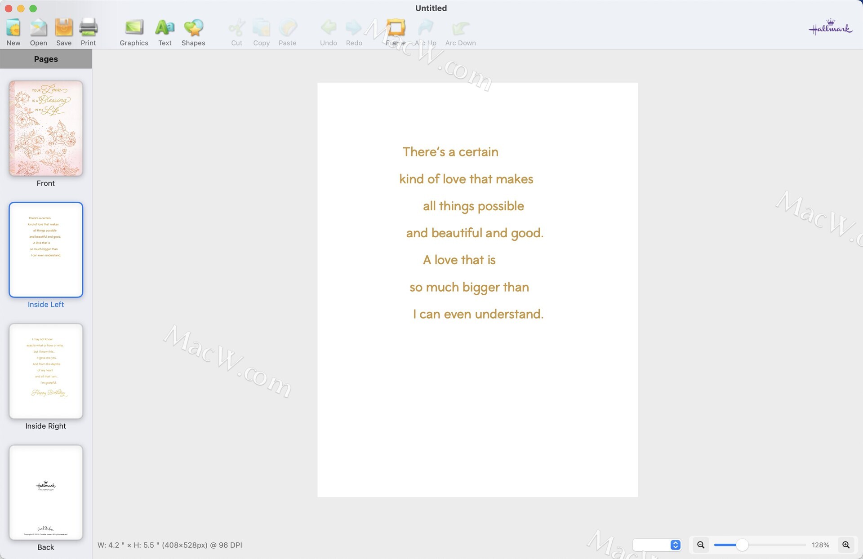The image size is (863, 559).
Task: Click the zoom slider handle
Action: [x=742, y=545]
